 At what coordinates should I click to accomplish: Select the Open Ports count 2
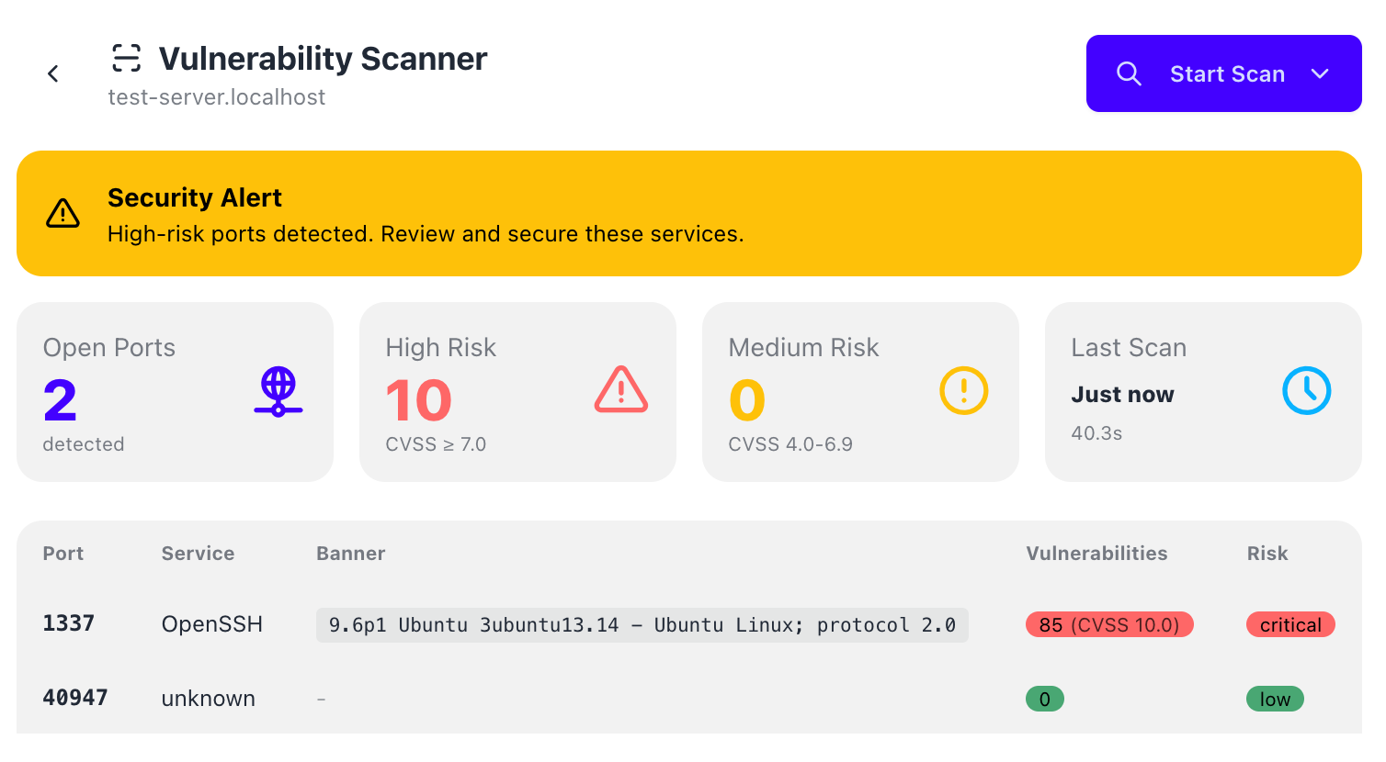[x=60, y=400]
